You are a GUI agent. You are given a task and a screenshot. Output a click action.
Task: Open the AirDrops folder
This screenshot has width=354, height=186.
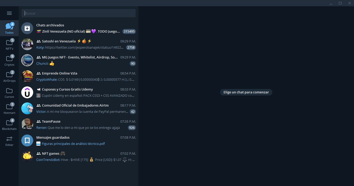(x=9, y=76)
